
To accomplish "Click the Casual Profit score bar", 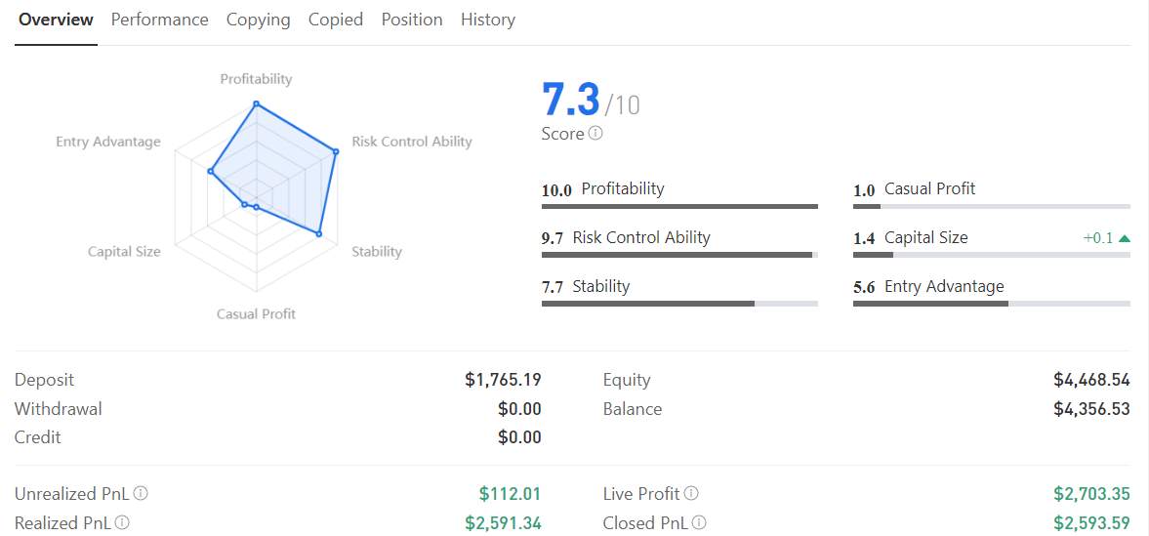I will 991,206.
